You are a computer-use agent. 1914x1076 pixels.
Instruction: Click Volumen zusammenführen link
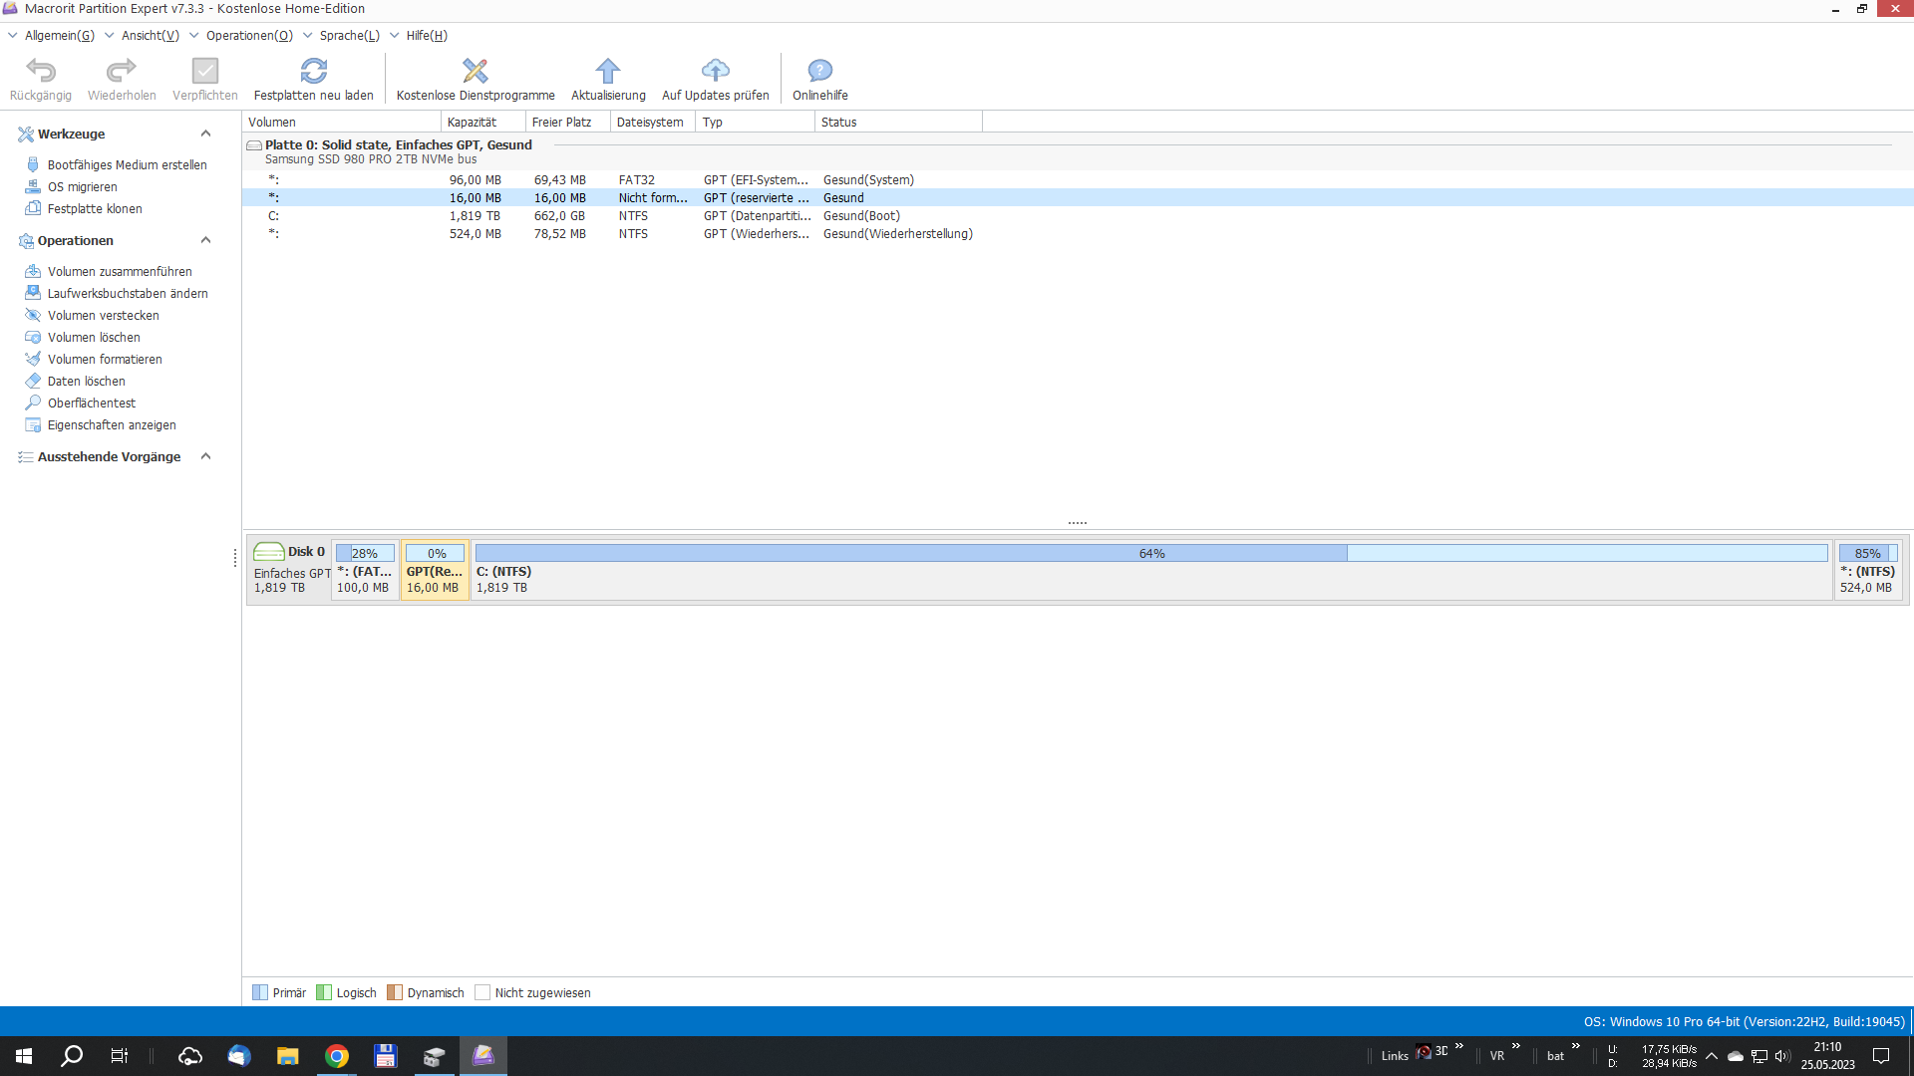click(x=120, y=272)
